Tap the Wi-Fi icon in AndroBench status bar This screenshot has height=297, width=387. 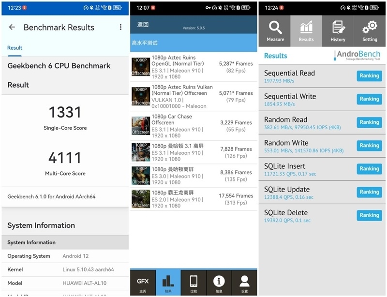(361, 8)
